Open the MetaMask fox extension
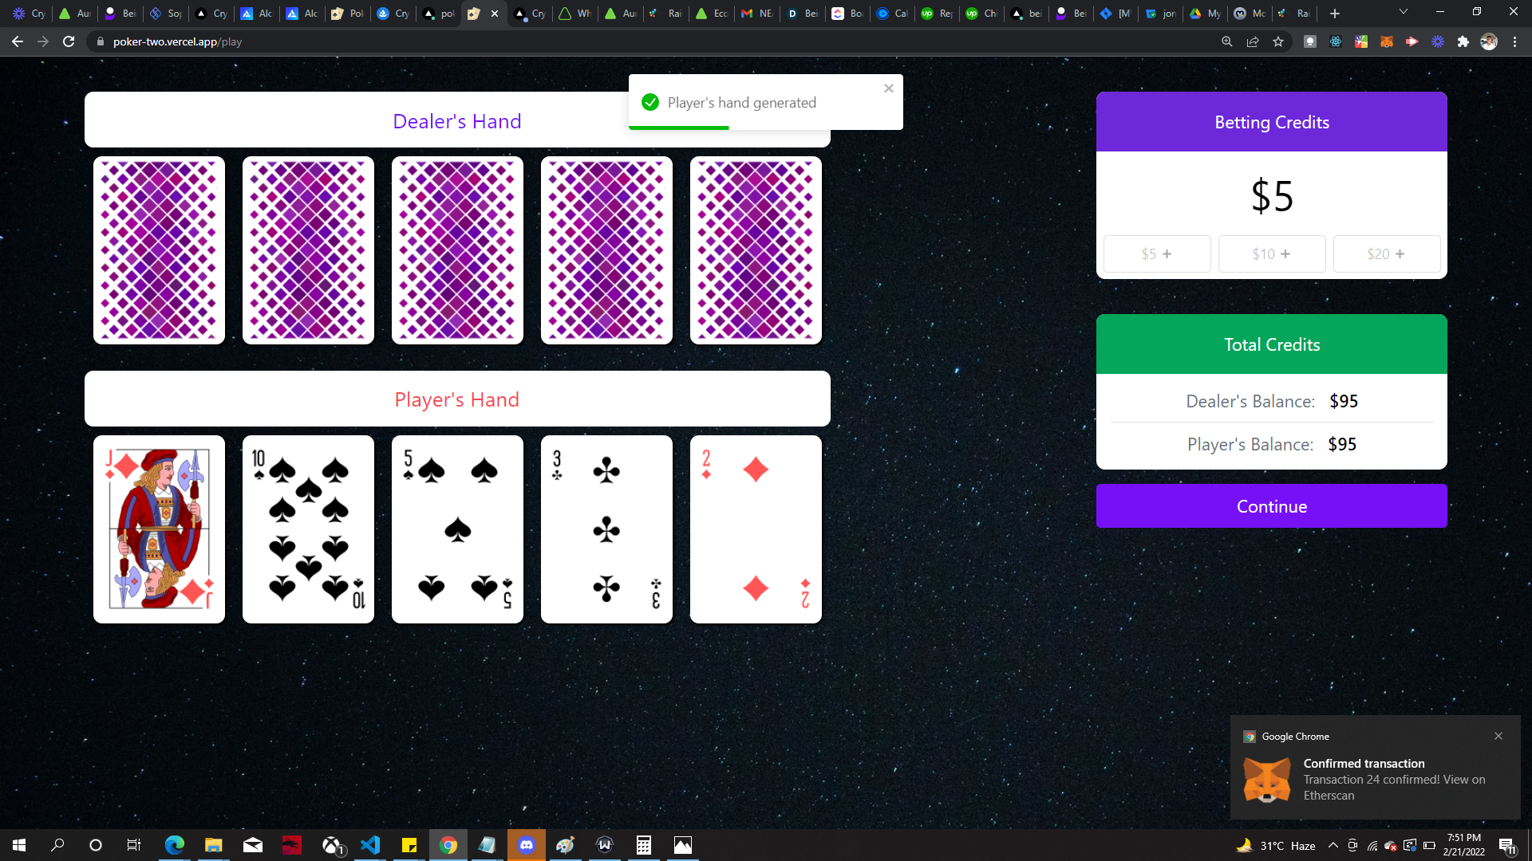 (x=1387, y=41)
